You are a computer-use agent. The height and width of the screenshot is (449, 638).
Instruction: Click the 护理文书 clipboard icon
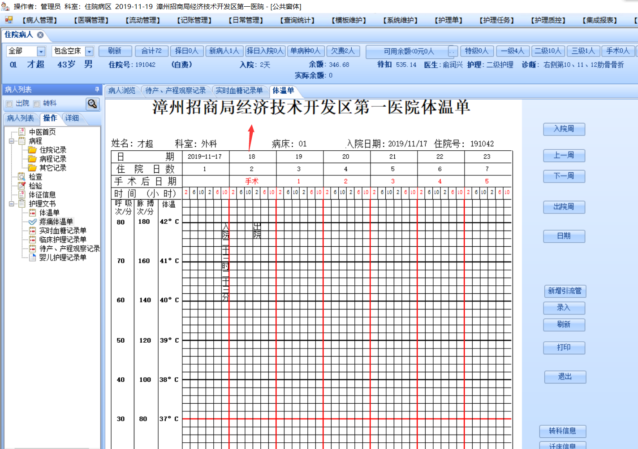point(22,204)
